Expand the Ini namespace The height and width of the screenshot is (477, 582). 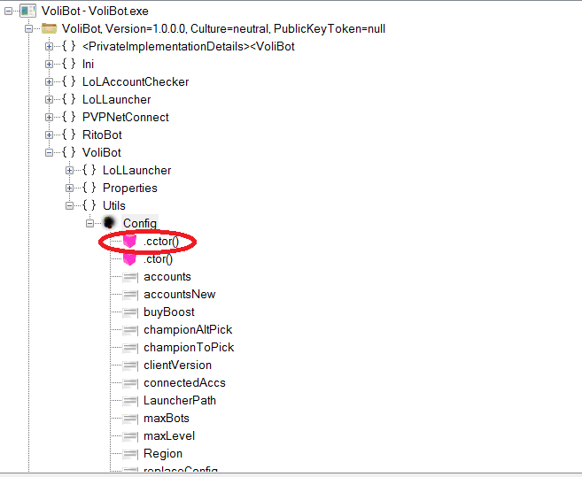(x=49, y=65)
